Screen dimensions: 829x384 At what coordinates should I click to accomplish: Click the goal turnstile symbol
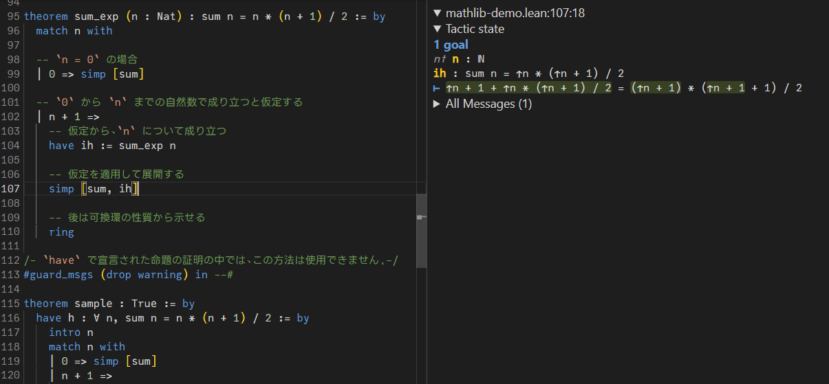(436, 88)
